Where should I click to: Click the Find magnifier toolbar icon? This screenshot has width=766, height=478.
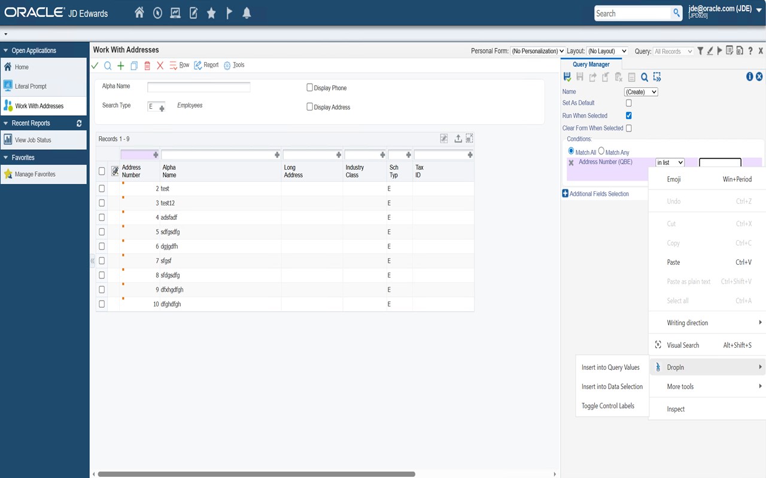pyautogui.click(x=108, y=66)
